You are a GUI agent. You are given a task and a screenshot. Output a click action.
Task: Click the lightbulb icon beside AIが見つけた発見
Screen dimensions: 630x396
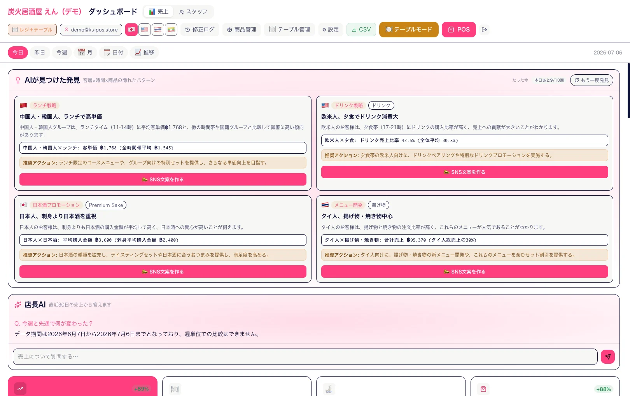click(18, 80)
